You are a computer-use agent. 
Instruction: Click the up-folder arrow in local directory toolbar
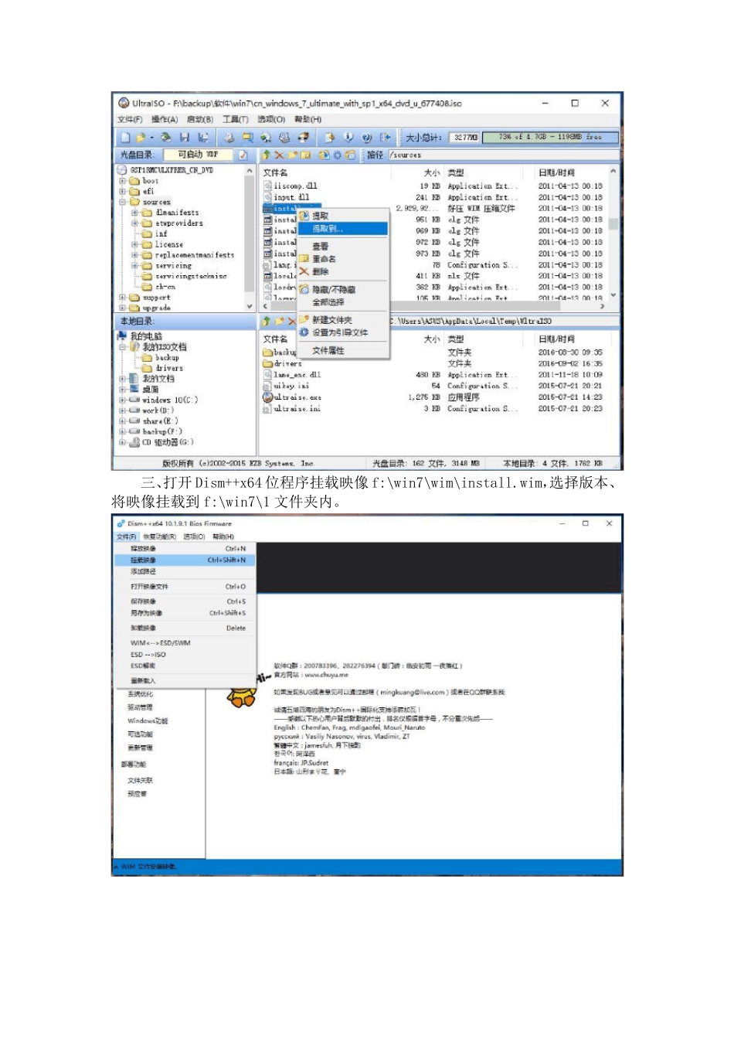[267, 321]
